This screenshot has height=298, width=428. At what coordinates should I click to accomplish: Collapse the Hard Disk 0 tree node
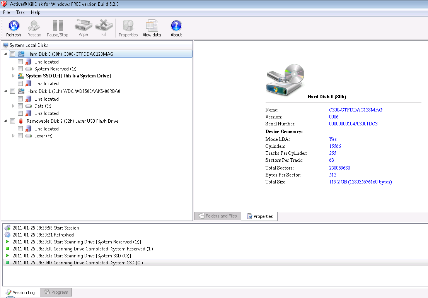click(x=5, y=54)
